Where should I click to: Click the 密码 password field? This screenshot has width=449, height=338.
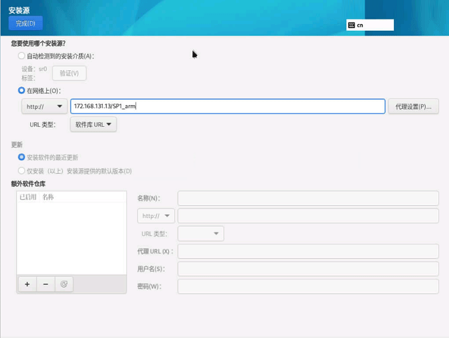[308, 286]
